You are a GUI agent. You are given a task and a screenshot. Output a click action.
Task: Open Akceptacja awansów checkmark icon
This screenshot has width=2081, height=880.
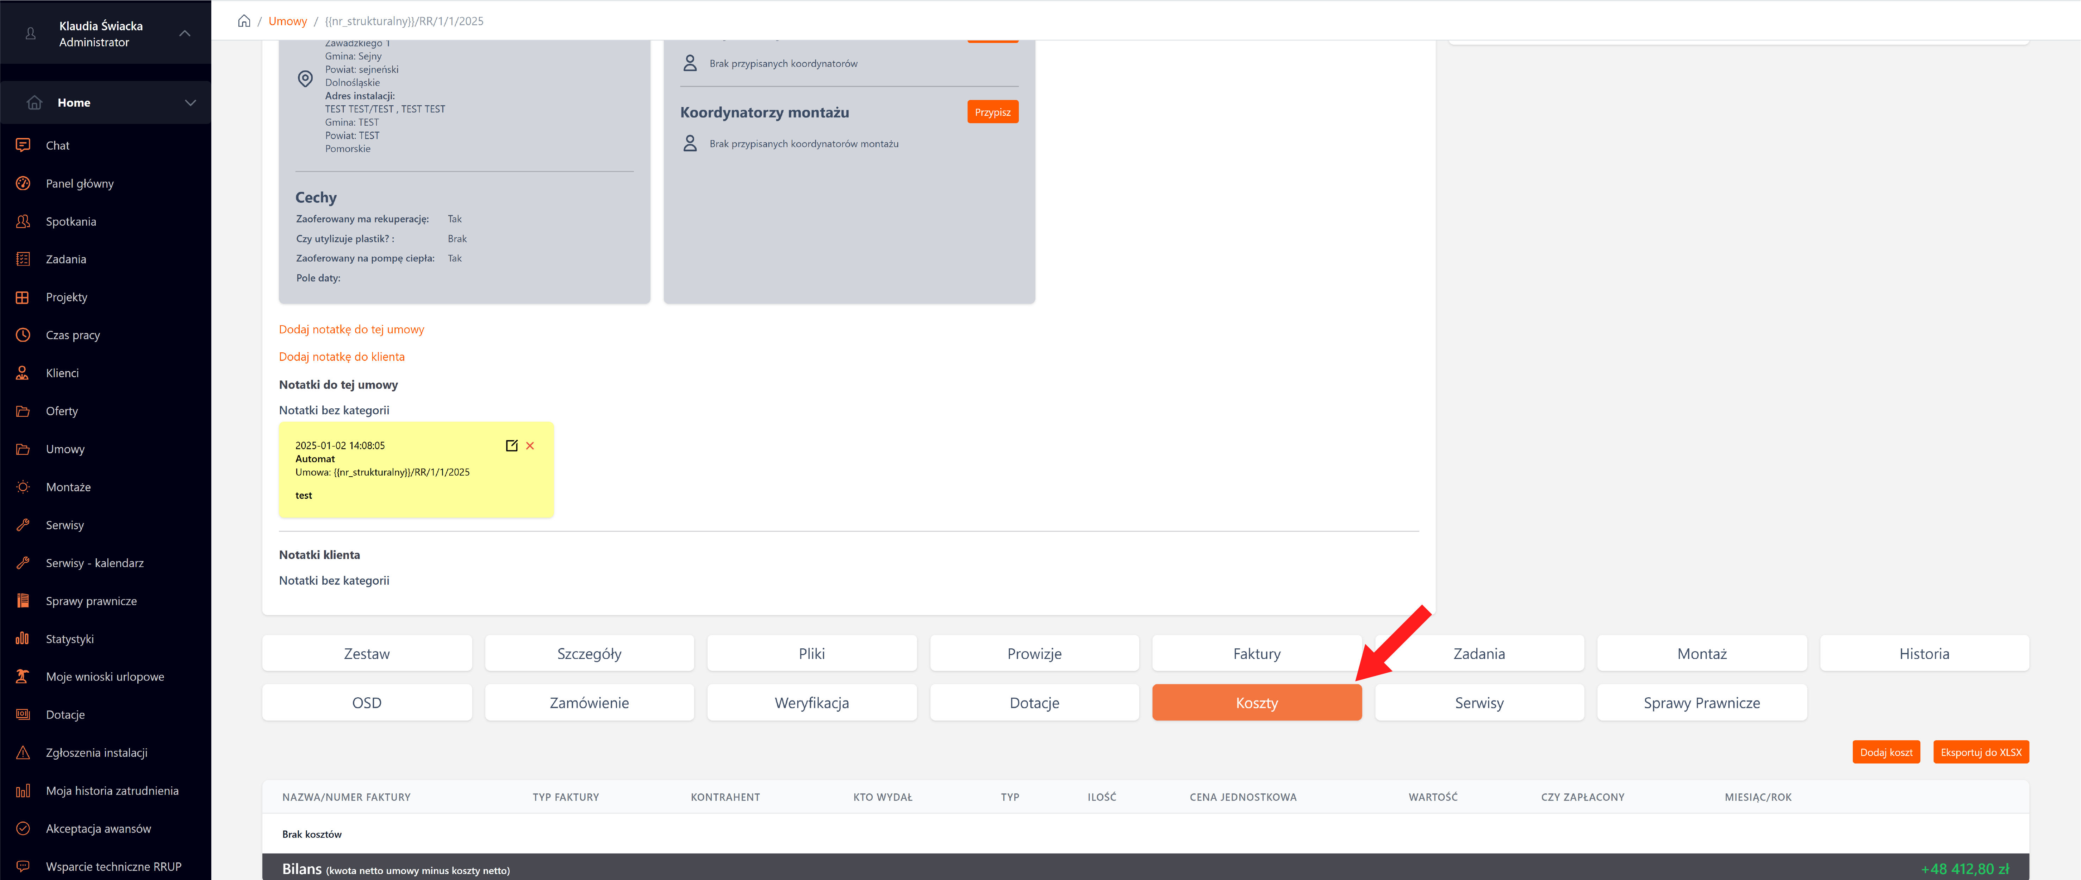[23, 828]
